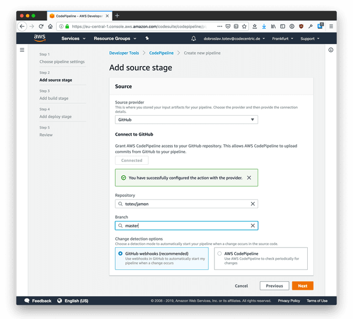Open the wrench developer tools icon
This screenshot has width=353, height=319.
tap(311, 26)
